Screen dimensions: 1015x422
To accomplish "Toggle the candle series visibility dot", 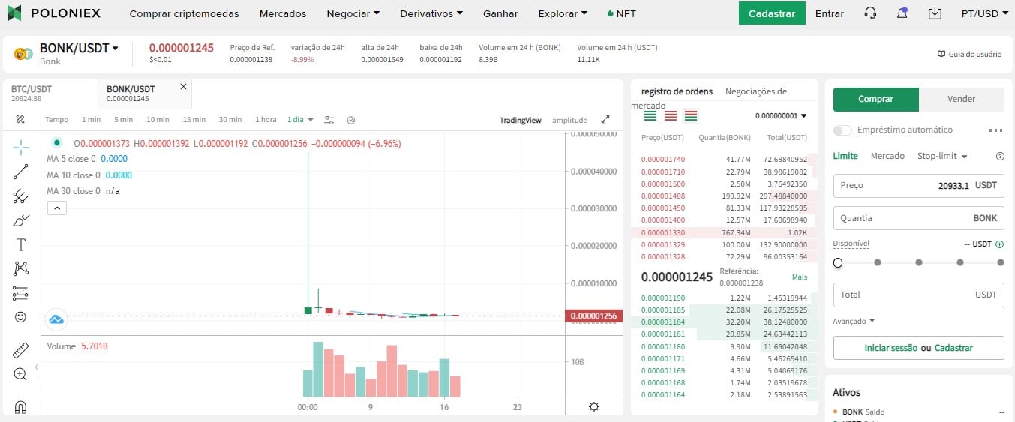I will [56, 143].
